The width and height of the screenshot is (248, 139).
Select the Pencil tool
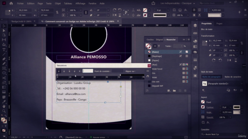click(4, 63)
